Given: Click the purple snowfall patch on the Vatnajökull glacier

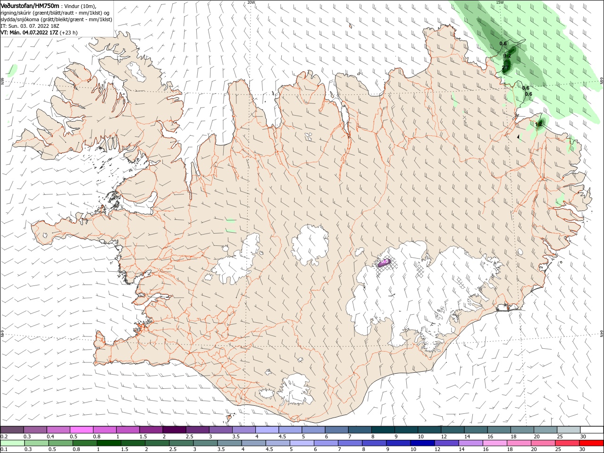Looking at the screenshot, I should (384, 262).
